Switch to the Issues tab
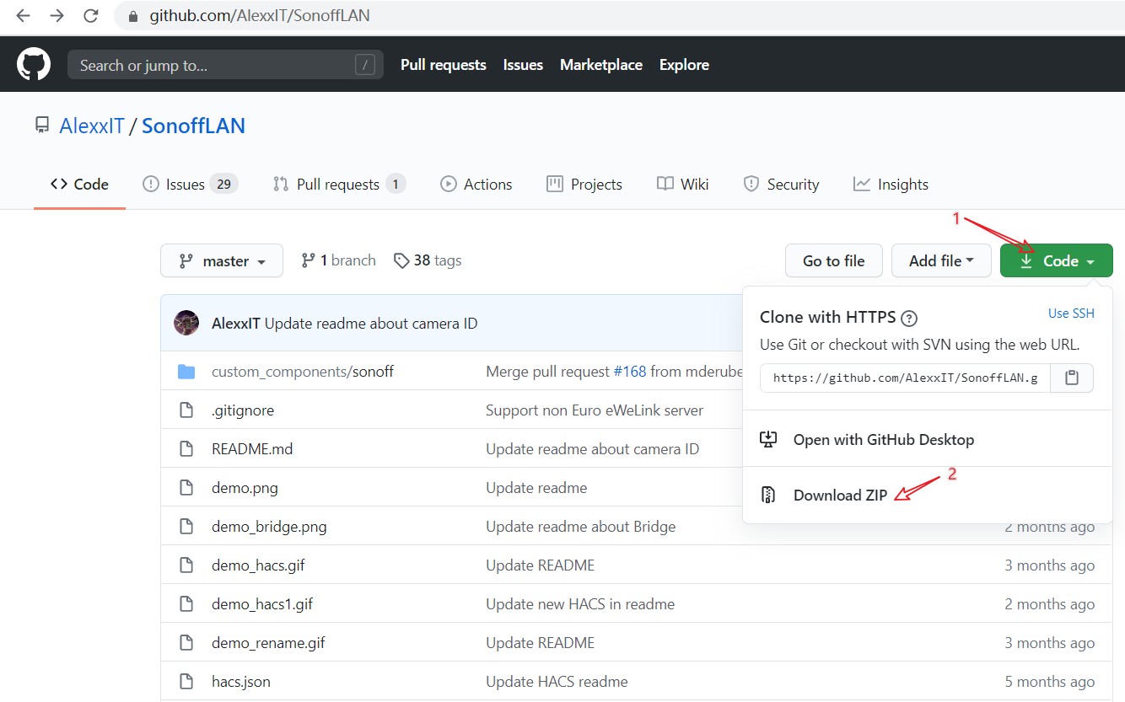Viewport: 1125px width, 702px height. pos(190,185)
